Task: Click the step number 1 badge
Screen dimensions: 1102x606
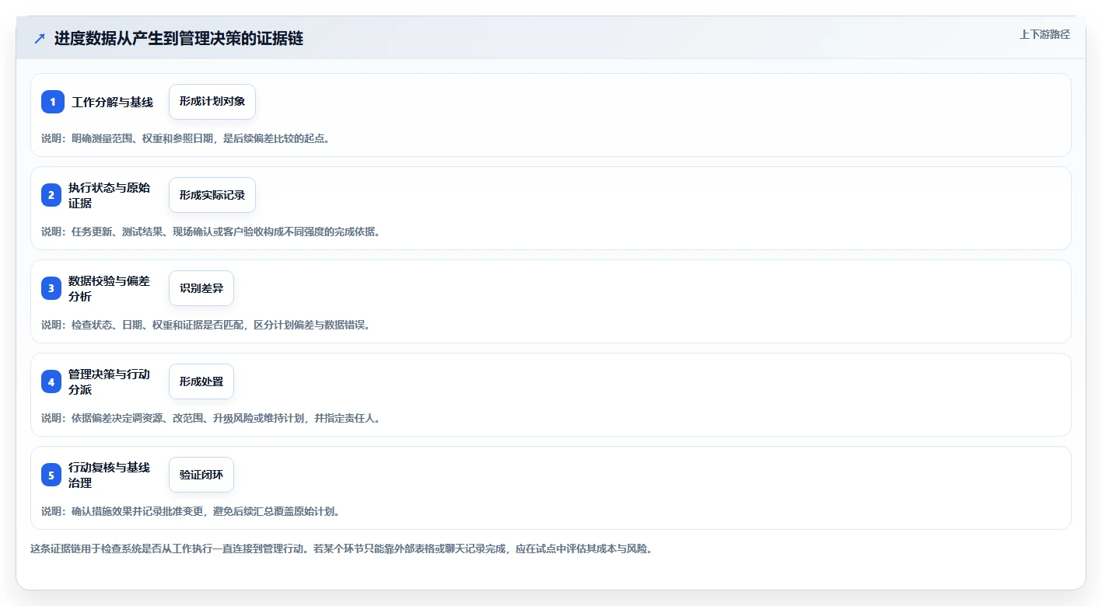Action: point(53,102)
